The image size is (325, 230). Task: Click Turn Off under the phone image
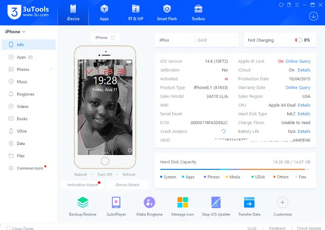[x=105, y=174]
